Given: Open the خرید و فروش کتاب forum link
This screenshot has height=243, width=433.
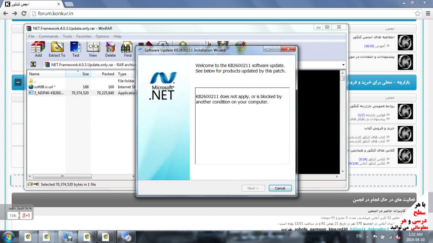Looking at the screenshot, I should click(x=379, y=128).
